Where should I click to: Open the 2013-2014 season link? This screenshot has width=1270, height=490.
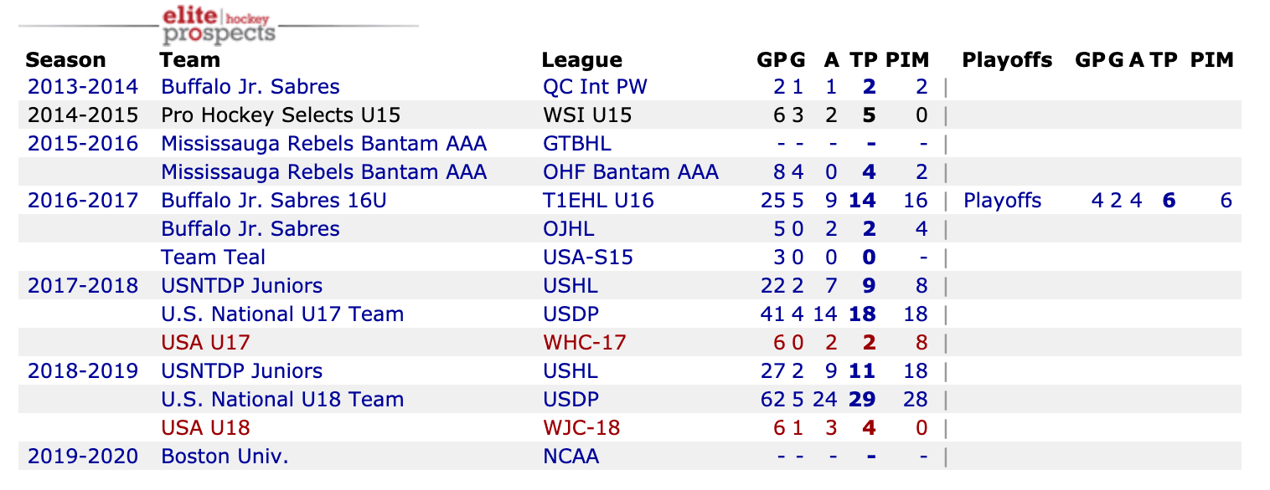tap(83, 87)
